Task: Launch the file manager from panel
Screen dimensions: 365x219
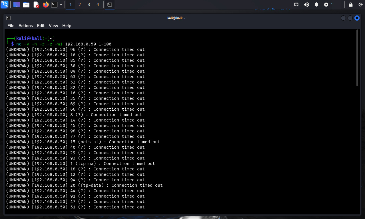Action: (26, 5)
